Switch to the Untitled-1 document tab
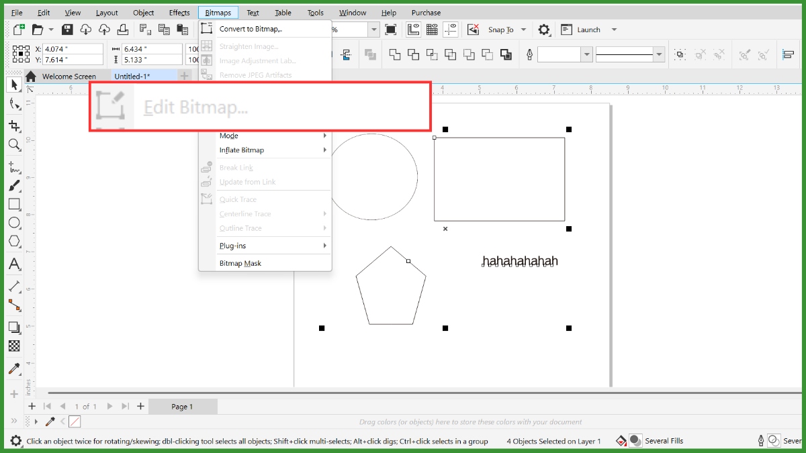The image size is (806, 453). click(132, 77)
